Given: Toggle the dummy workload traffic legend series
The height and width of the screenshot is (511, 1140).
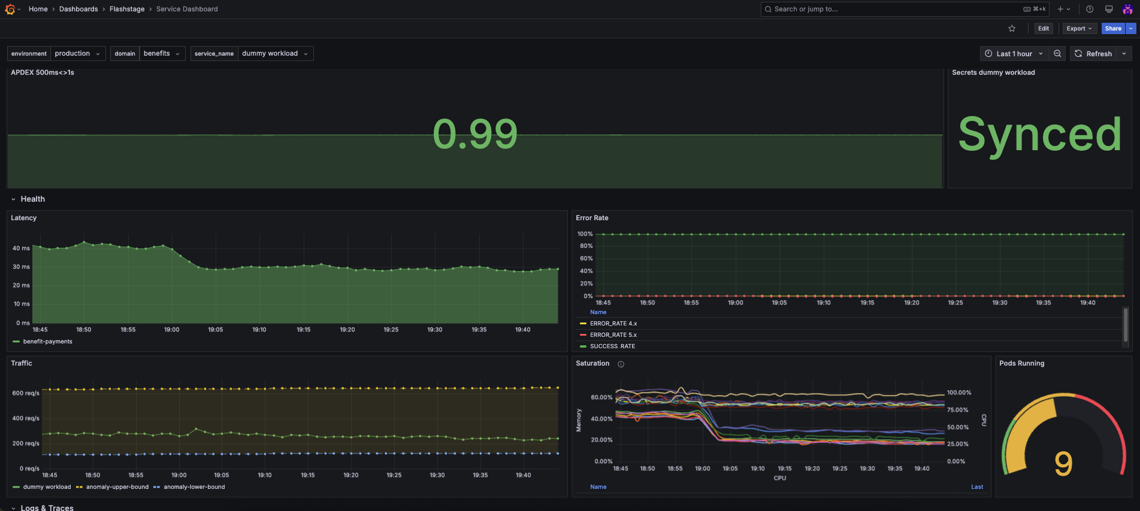Looking at the screenshot, I should (x=47, y=487).
